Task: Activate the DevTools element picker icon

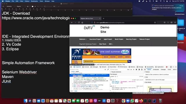Action: pyautogui.click(x=71, y=67)
